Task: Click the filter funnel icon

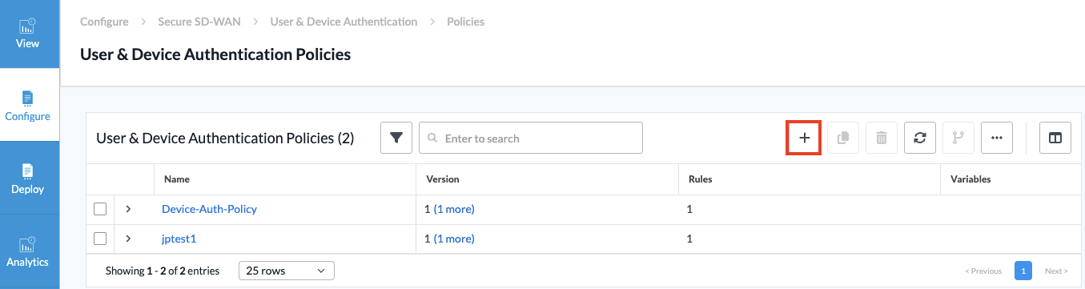Action: (396, 138)
